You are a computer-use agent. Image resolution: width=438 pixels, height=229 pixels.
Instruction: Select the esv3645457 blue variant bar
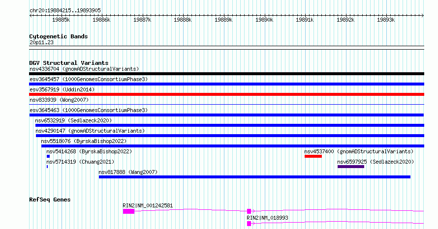(226, 84)
